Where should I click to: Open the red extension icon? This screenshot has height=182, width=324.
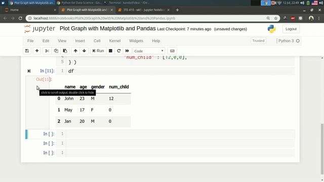click(x=293, y=18)
